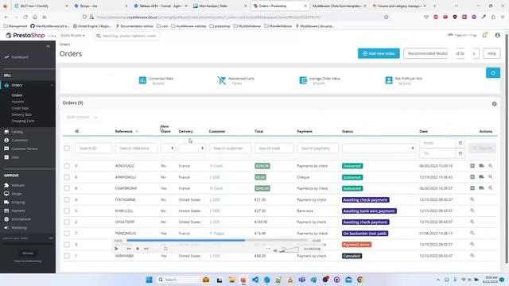View details of order FFATNOMMJ
The width and height of the screenshot is (509, 286).
point(472,199)
